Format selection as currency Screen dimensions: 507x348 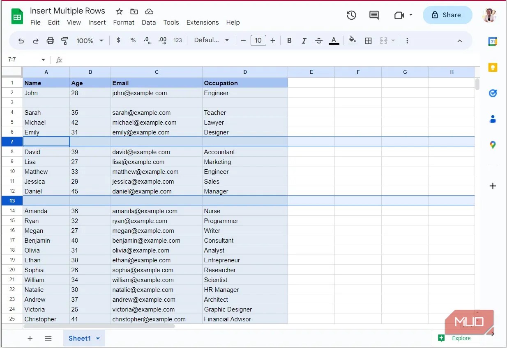click(x=118, y=41)
